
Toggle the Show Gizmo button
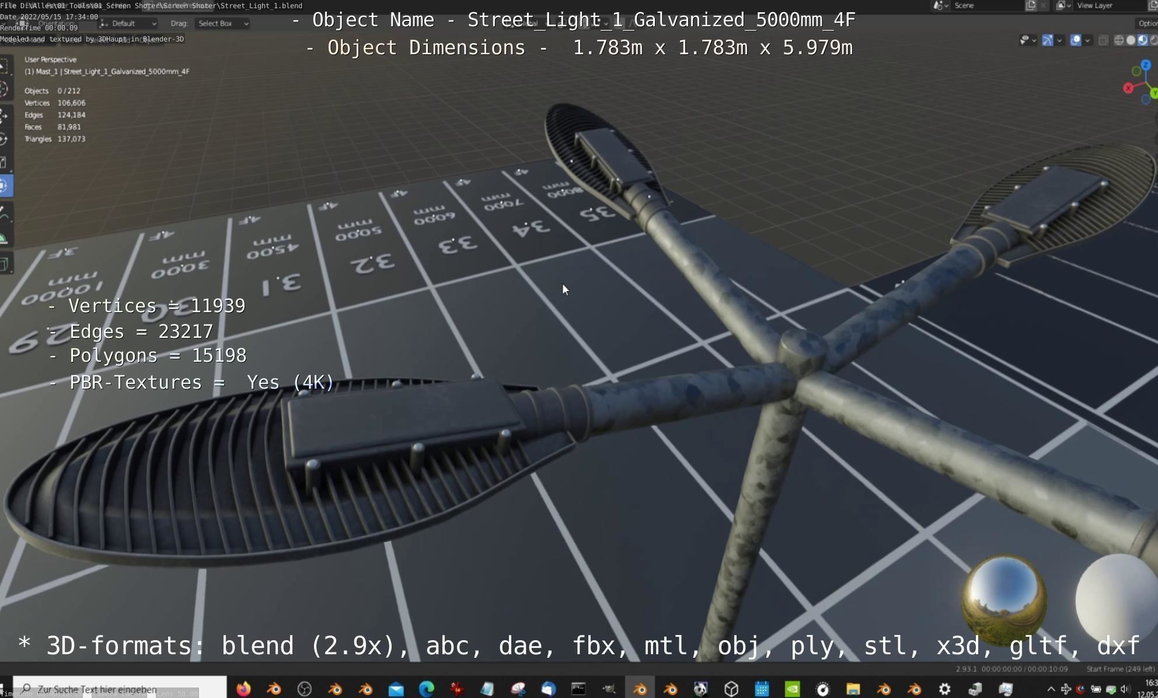(1048, 40)
